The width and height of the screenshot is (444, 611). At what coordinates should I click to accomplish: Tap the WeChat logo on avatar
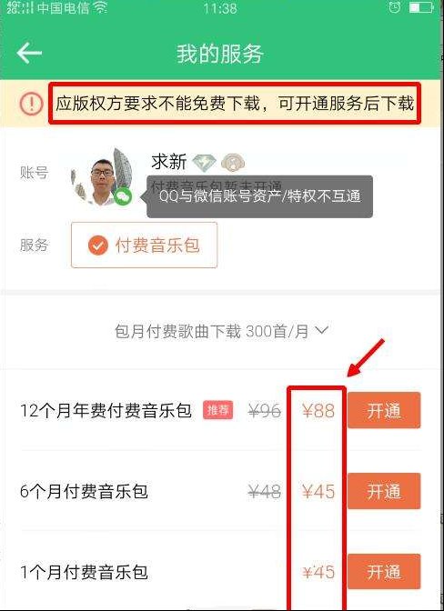[123, 196]
